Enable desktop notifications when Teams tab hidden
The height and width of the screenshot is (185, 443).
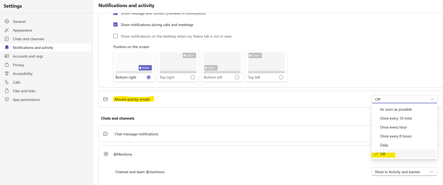point(115,36)
